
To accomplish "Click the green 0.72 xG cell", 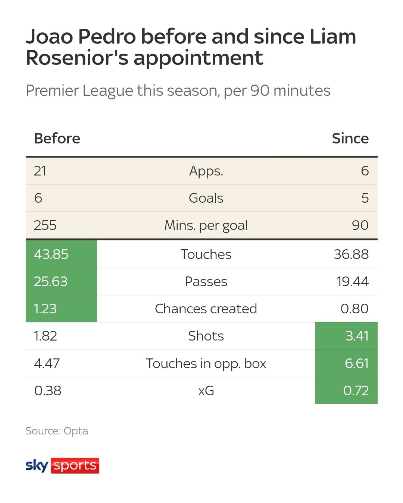I will (346, 390).
